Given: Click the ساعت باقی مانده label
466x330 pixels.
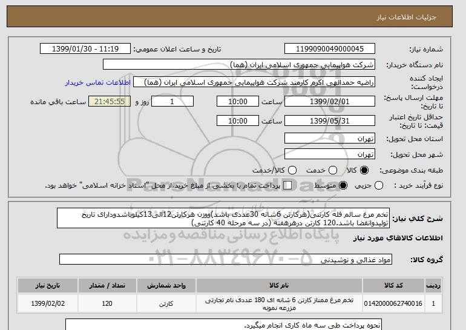Looking at the screenshot, I should point(58,102).
